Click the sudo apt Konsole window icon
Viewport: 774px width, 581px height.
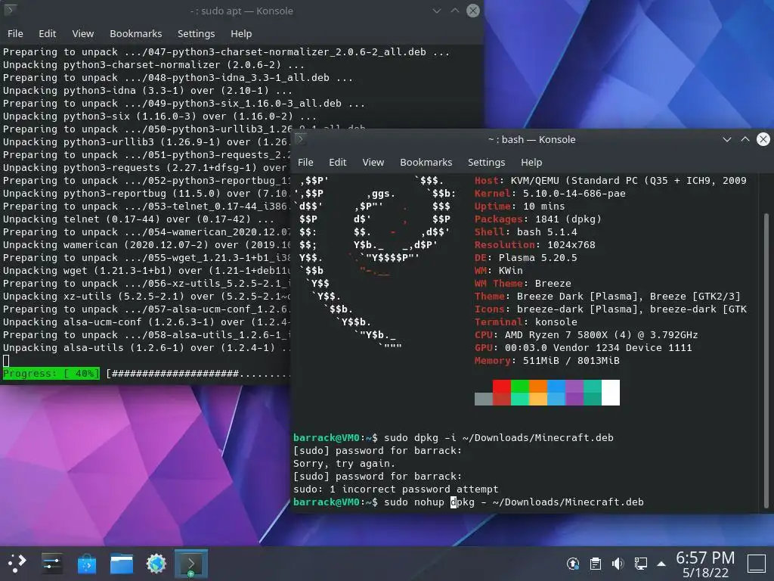point(10,10)
